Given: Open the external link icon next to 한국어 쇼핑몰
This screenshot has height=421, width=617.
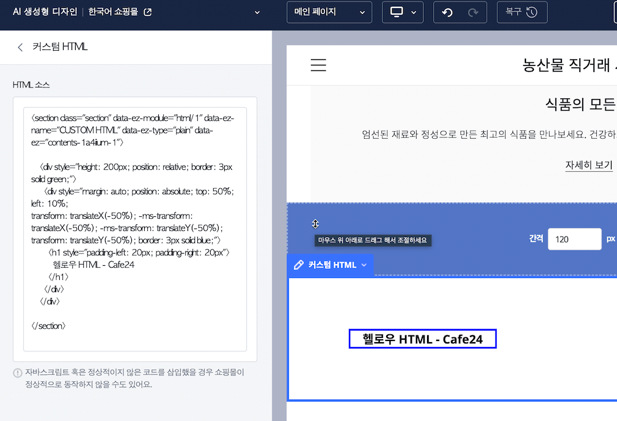Looking at the screenshot, I should pyautogui.click(x=147, y=12).
